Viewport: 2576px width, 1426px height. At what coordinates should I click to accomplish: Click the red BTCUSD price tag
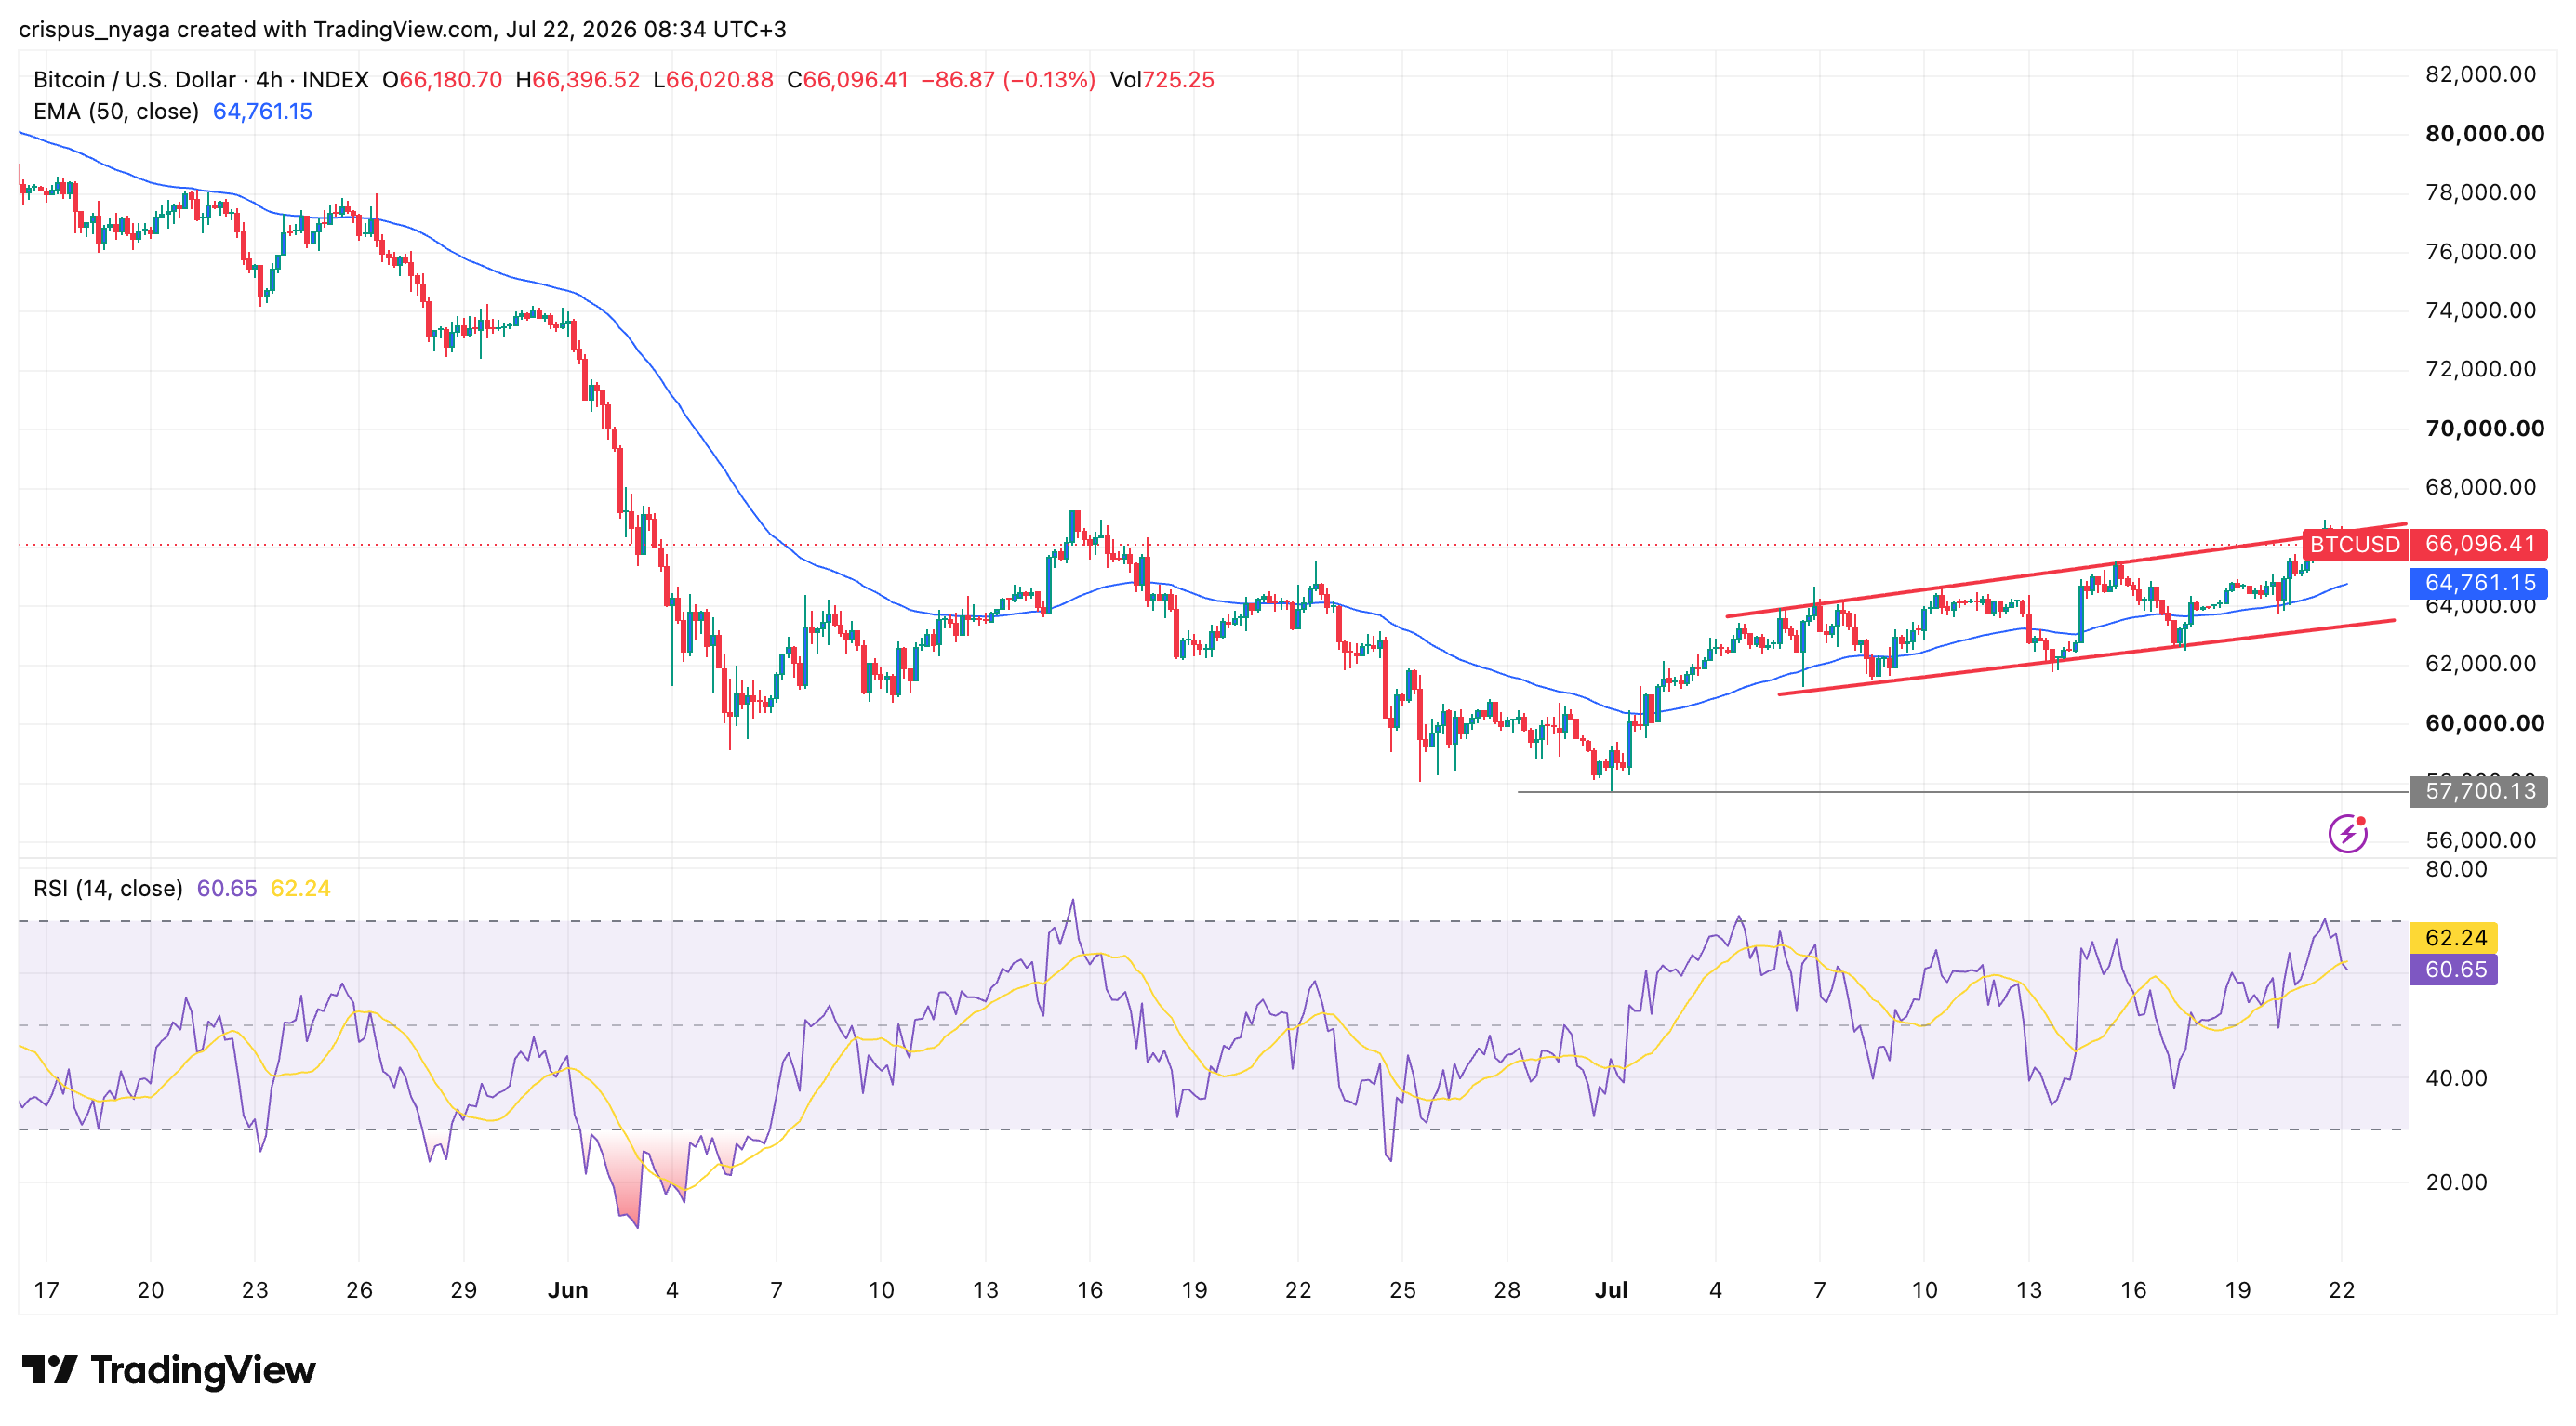[2354, 545]
